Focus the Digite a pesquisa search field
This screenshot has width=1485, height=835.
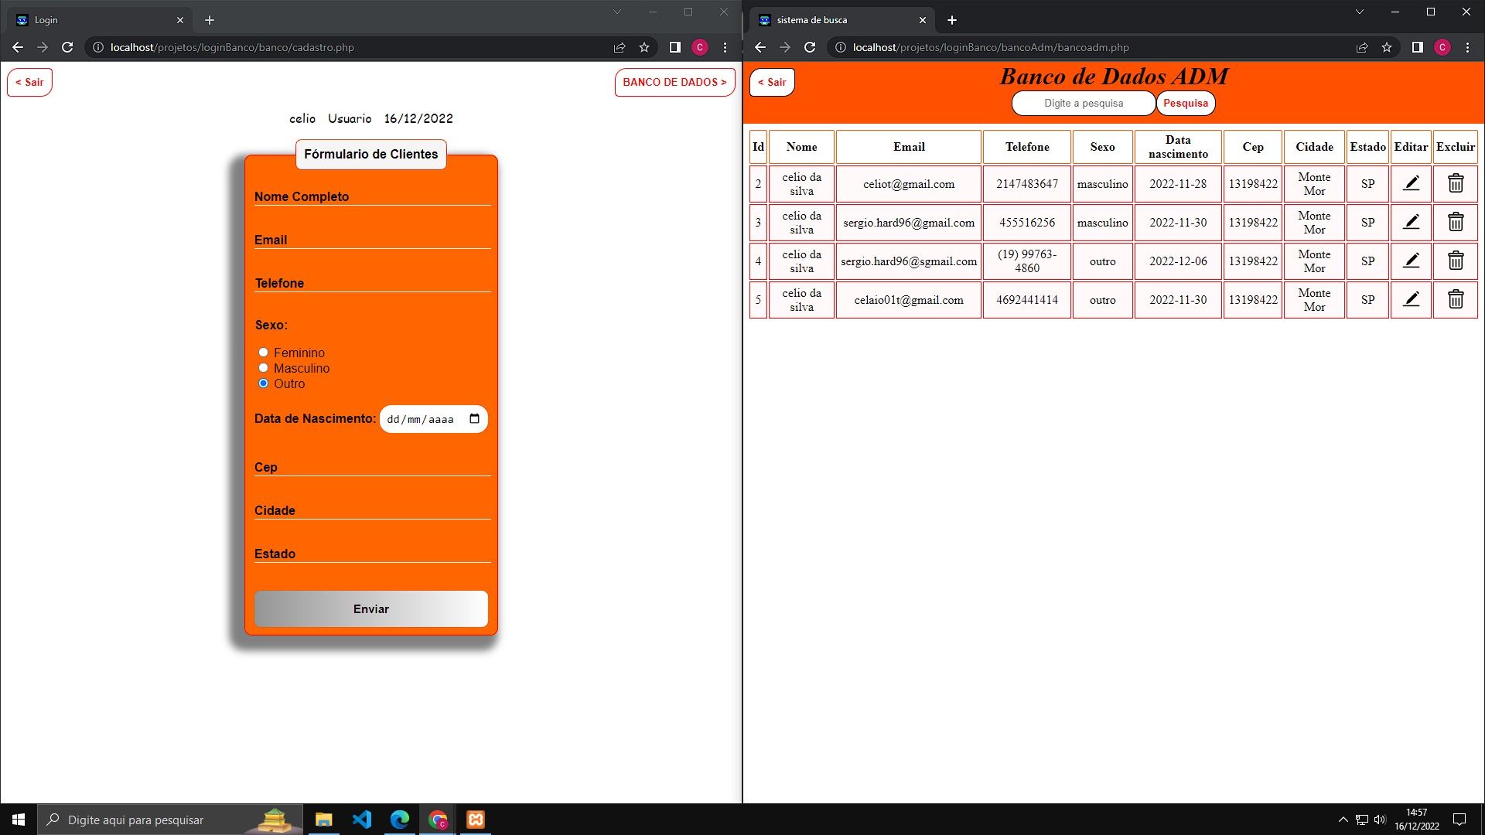click(x=1084, y=103)
